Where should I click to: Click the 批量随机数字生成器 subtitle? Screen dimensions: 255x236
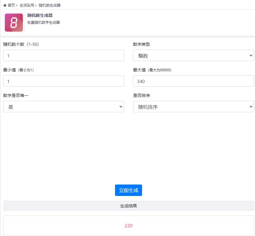coord(43,23)
